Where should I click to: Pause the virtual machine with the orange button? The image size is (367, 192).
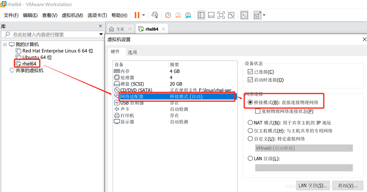pyautogui.click(x=137, y=15)
